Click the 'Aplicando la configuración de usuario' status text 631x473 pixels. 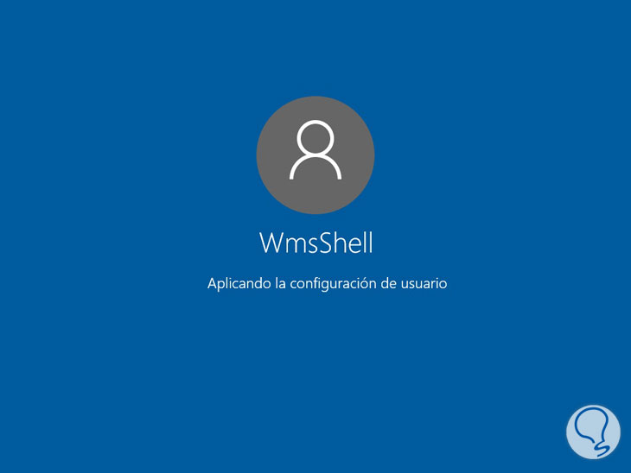pyautogui.click(x=328, y=284)
